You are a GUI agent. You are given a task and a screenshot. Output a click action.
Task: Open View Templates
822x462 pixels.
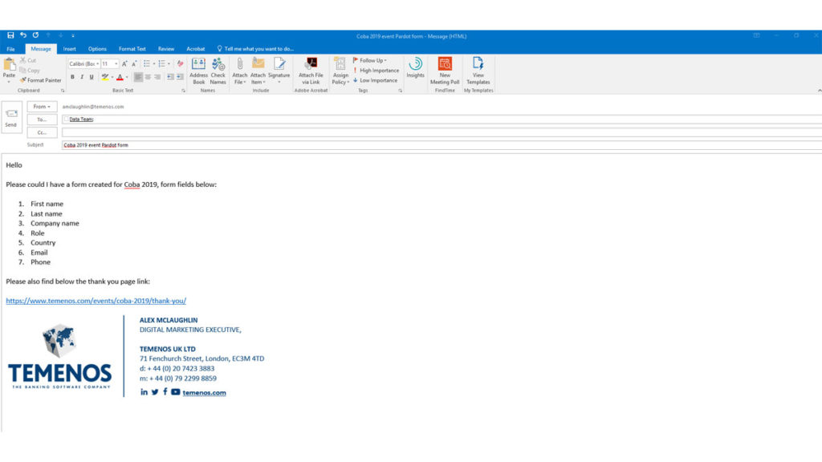(x=478, y=69)
